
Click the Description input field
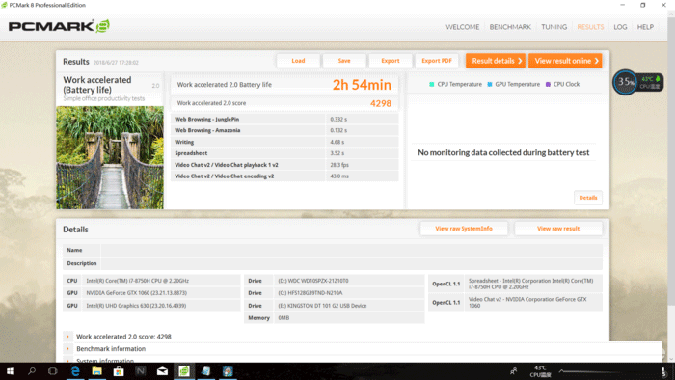pyautogui.click(x=352, y=263)
